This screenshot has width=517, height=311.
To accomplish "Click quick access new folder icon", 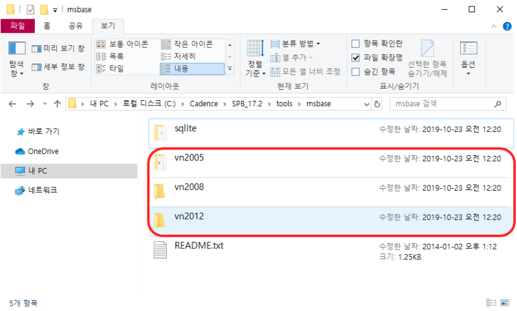I will (44, 10).
